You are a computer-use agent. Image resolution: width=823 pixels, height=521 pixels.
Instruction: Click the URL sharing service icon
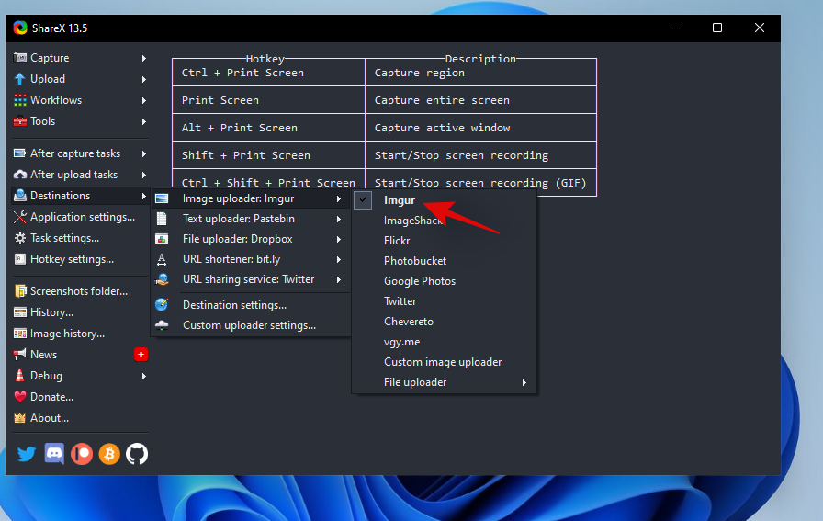(162, 279)
